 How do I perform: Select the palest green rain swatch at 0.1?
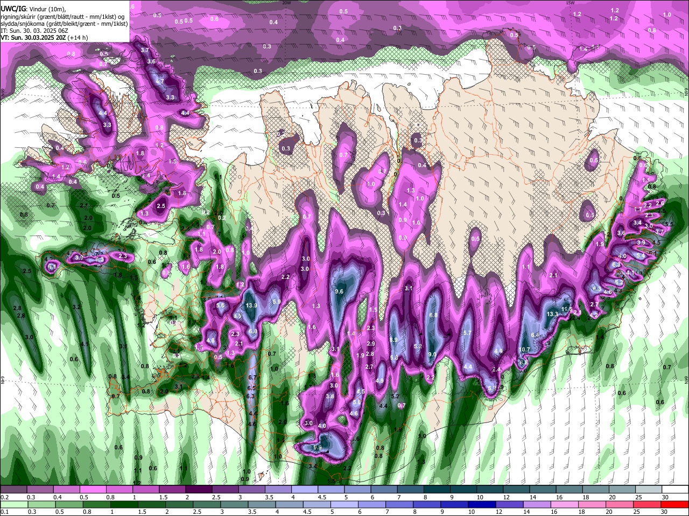pyautogui.click(x=13, y=504)
